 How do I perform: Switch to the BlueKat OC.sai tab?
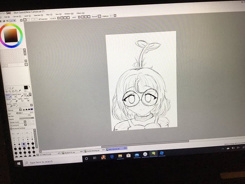click(x=73, y=152)
